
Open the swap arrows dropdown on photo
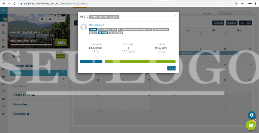(59, 19)
